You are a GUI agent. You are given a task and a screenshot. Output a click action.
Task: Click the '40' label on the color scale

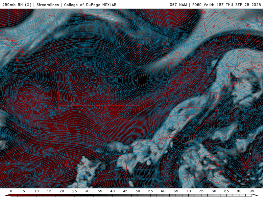(x=112, y=191)
